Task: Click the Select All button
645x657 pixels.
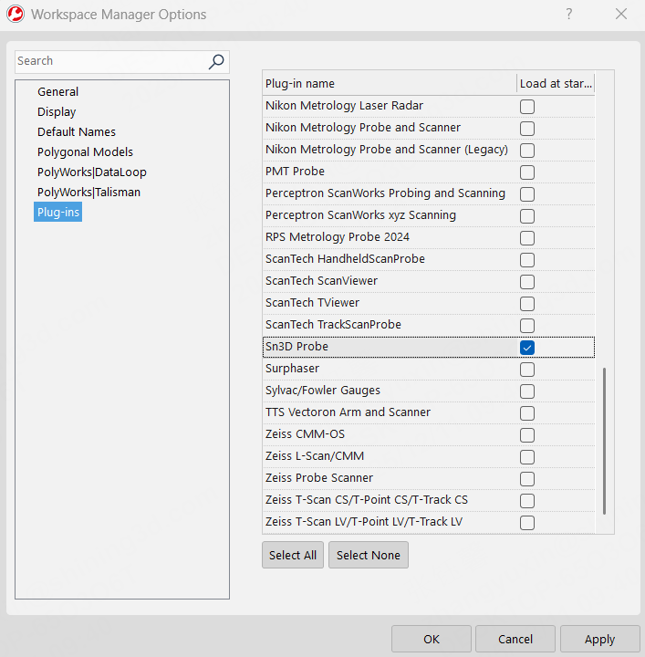Action: coord(292,555)
